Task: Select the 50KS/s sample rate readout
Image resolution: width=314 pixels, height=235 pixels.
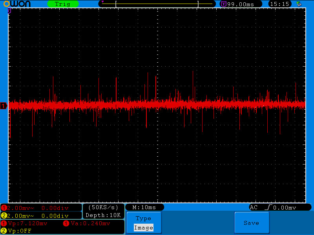Action: pyautogui.click(x=103, y=207)
